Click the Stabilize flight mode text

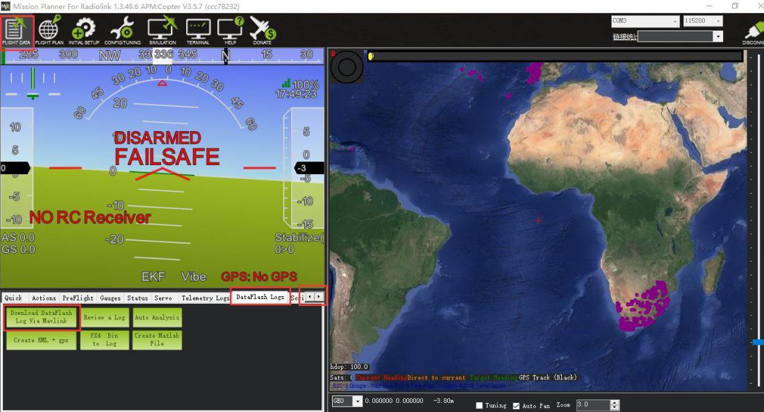[299, 237]
